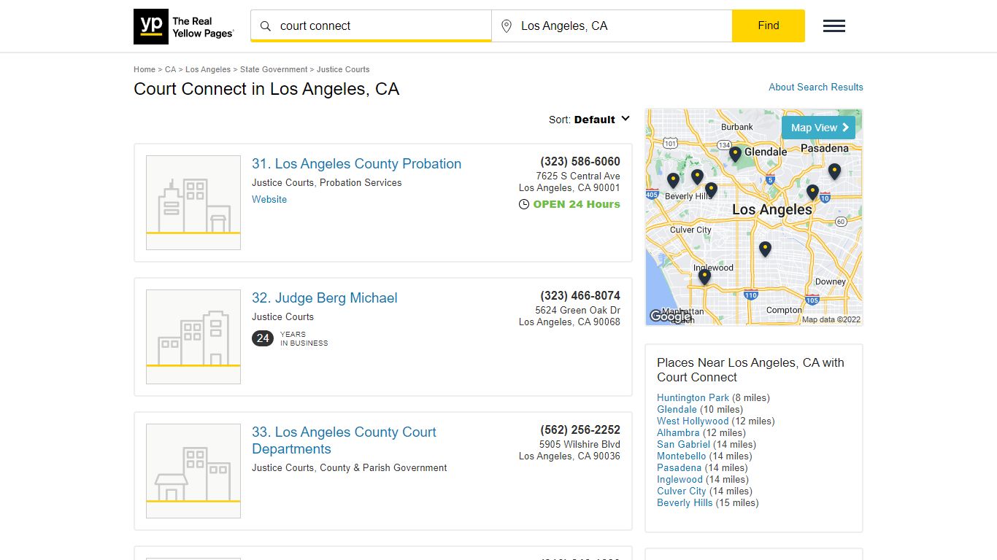Open Pasadena nearby place link
This screenshot has height=560, width=997.
coord(679,467)
